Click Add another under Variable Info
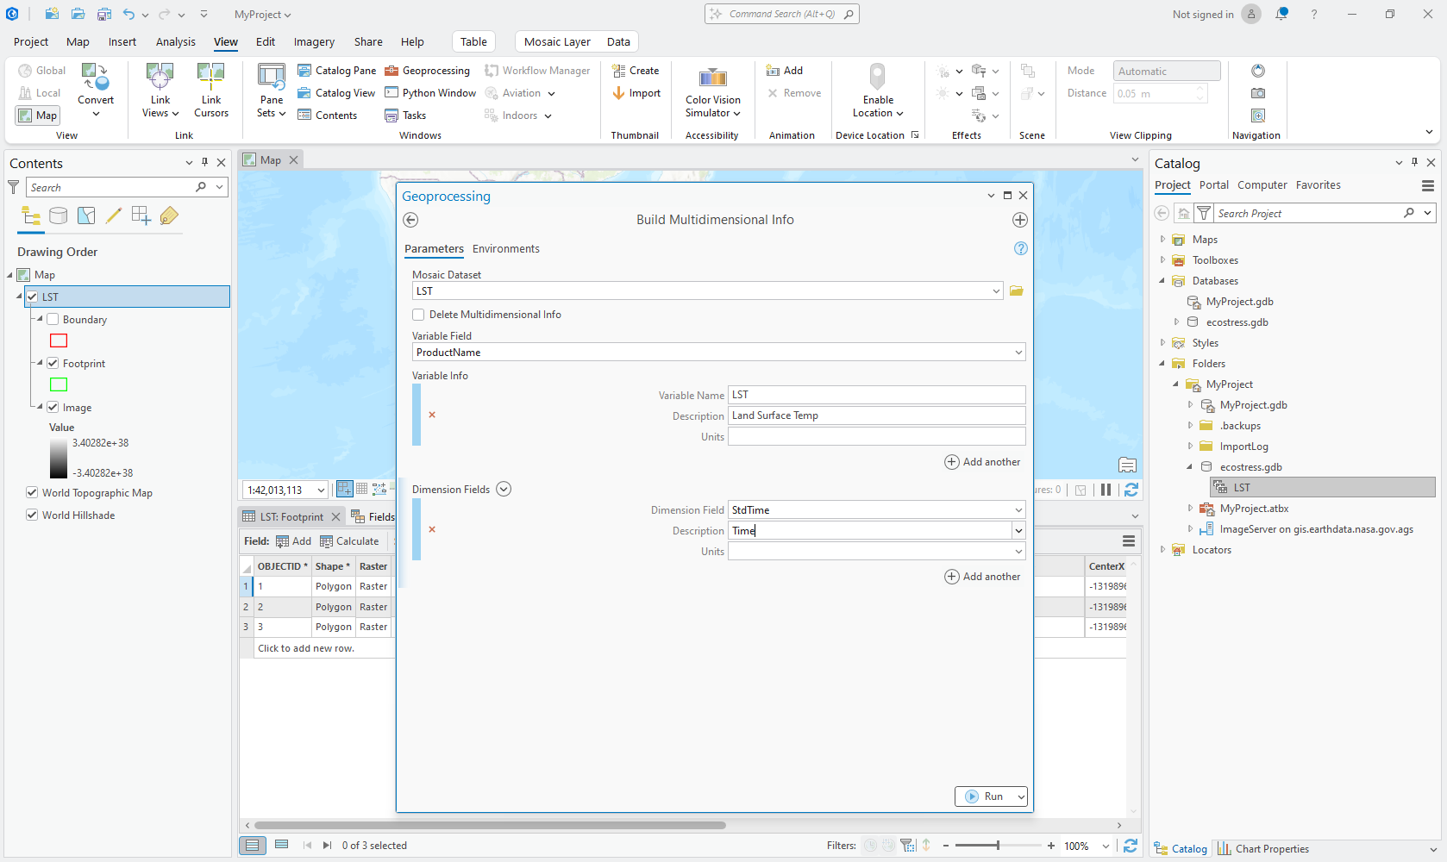This screenshot has height=862, width=1447. (x=982, y=462)
